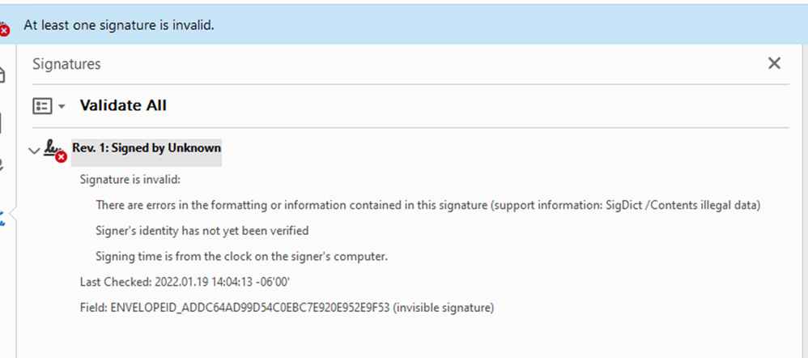
Task: Select the Field ENVELOPEID invisible signature line
Action: [287, 308]
